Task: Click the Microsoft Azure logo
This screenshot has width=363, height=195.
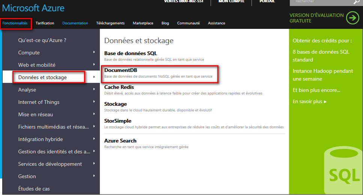Action: [33, 8]
